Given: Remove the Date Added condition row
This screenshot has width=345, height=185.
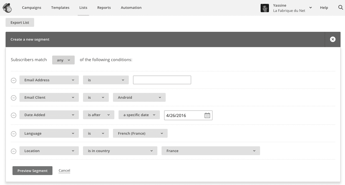Looking at the screenshot, I should coord(13,115).
